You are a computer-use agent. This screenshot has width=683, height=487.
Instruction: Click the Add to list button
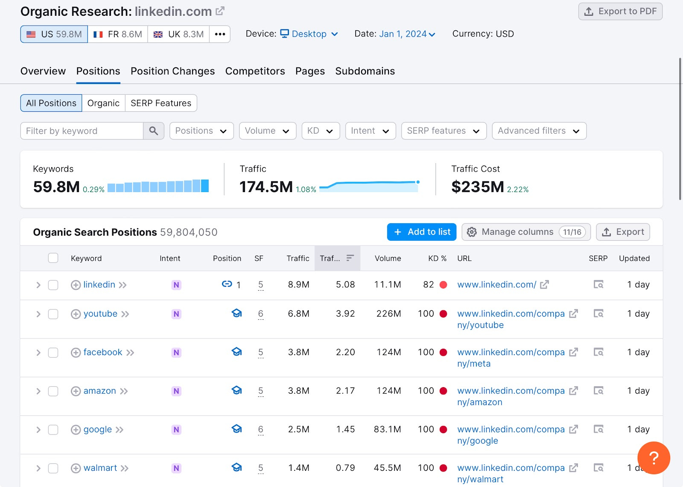[x=422, y=232]
